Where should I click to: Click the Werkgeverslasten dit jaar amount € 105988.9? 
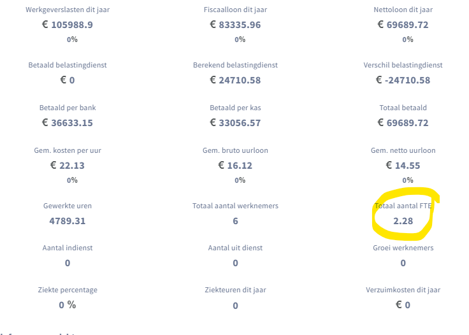pos(68,25)
